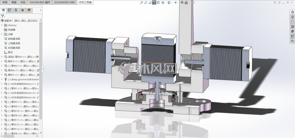Image resolution: width=295 pixels, height=138 pixels.
Task: Click the feature tree filter funnel icon
Action: pyautogui.click(x=3, y=16)
